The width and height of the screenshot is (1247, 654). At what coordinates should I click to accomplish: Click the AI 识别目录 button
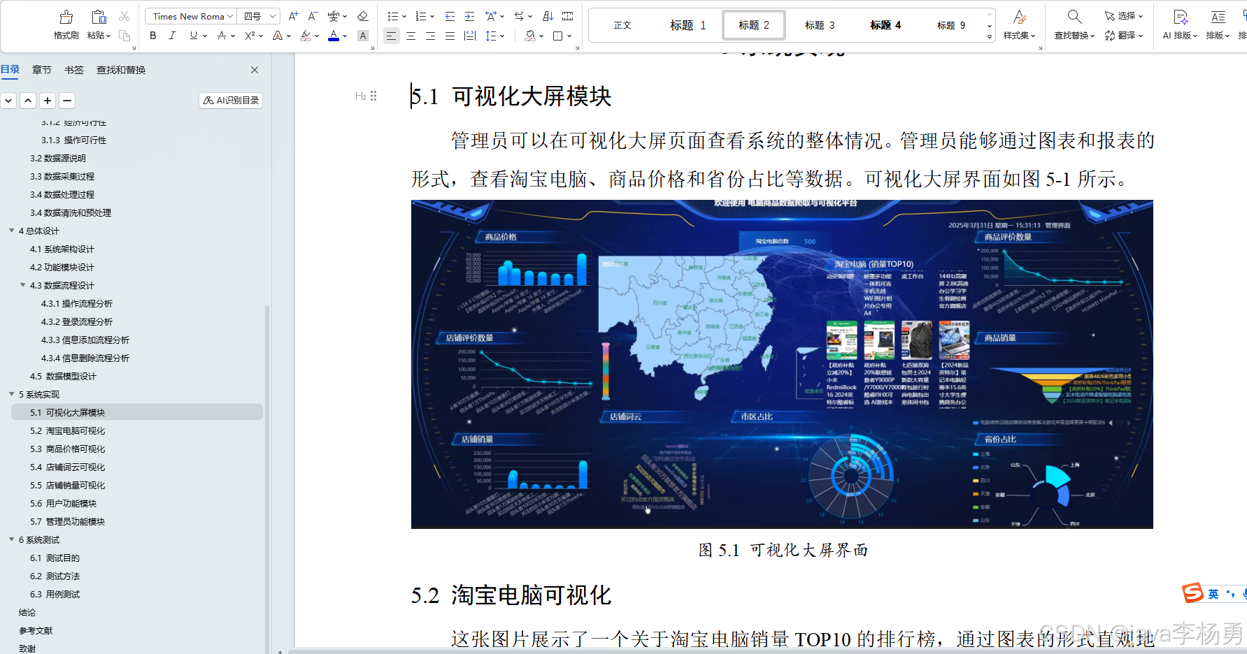point(231,101)
